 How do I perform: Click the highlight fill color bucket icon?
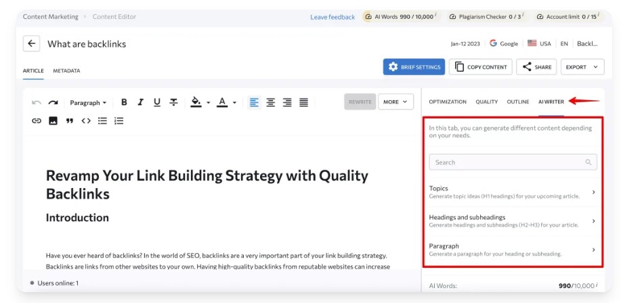point(196,102)
